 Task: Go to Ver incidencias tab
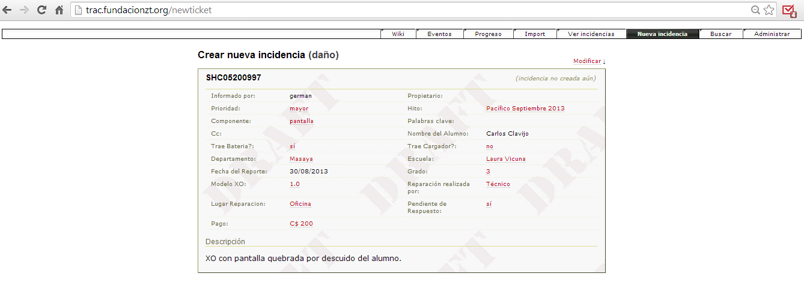(591, 34)
